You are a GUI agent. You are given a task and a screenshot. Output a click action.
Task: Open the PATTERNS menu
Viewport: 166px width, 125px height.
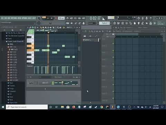pyautogui.click(x=14, y=18)
